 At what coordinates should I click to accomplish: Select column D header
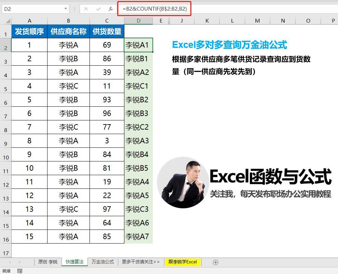click(x=138, y=21)
